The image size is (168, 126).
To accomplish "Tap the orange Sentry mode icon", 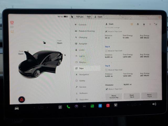I will click(132, 24).
